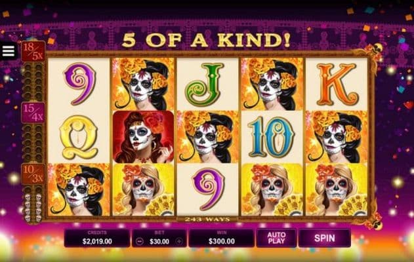414x262 pixels.
Task: Spin the reels with the SPIN button
Action: tap(325, 238)
